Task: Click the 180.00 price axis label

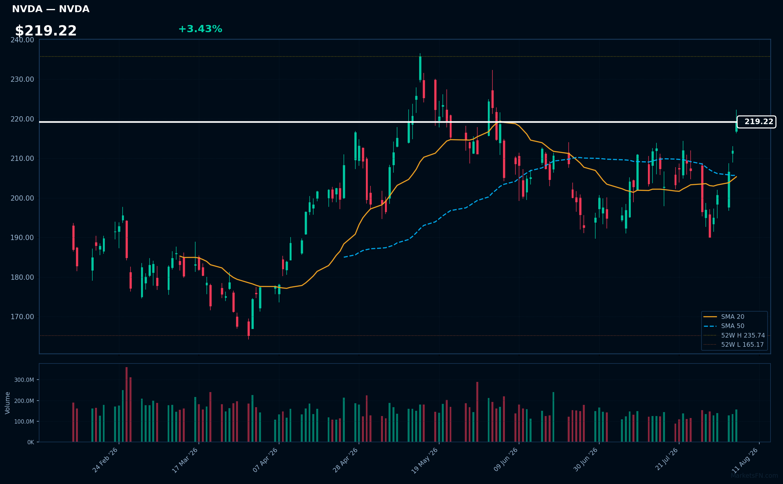Action: pos(22,277)
